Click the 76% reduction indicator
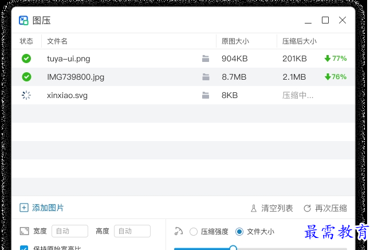 coord(336,77)
